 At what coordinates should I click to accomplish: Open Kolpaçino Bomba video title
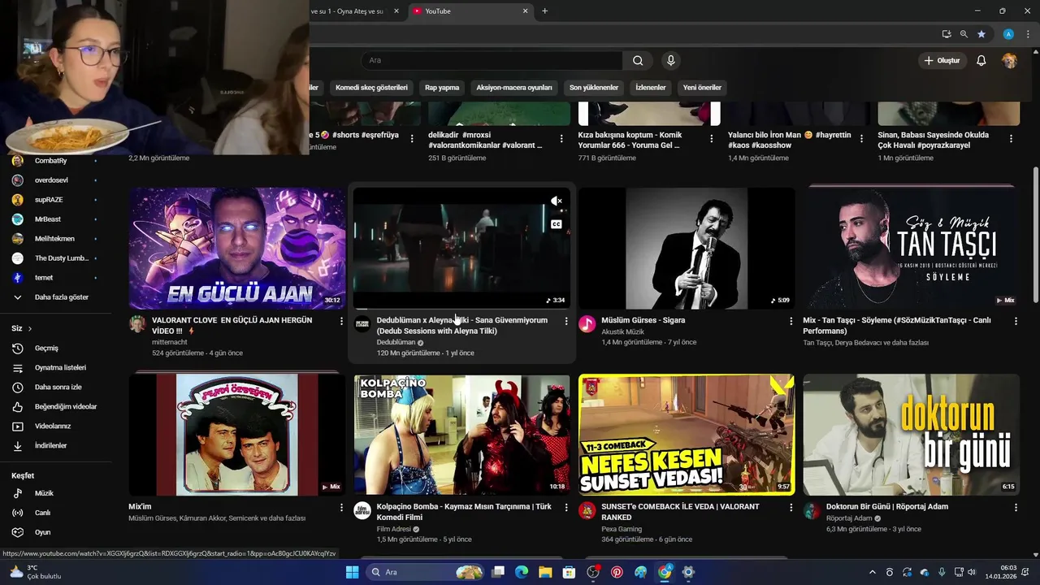click(464, 512)
